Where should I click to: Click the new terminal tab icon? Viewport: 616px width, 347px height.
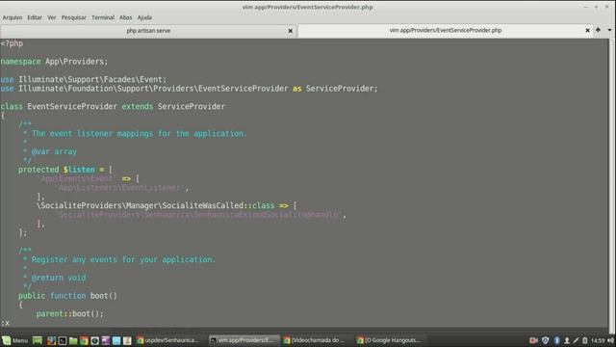pos(599,30)
